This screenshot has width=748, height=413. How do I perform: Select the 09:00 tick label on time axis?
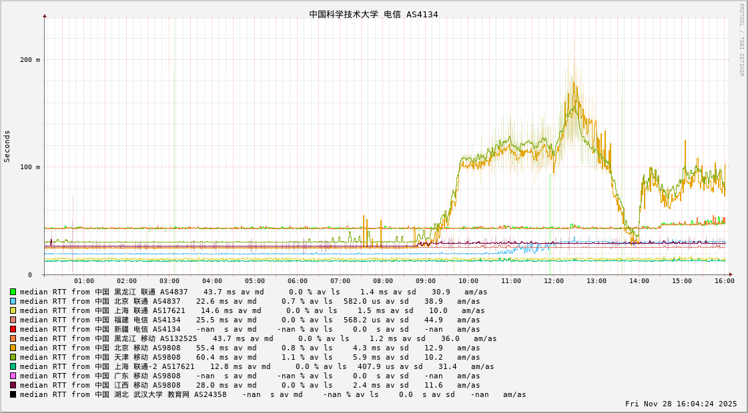[425, 281]
